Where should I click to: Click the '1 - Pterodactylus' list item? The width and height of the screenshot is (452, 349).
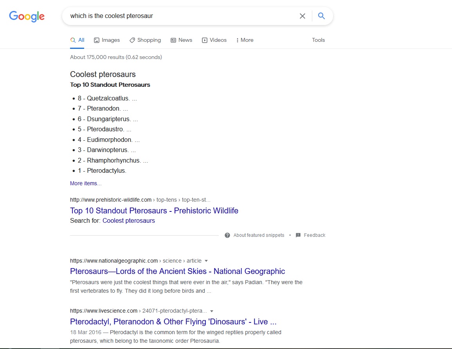coord(102,171)
